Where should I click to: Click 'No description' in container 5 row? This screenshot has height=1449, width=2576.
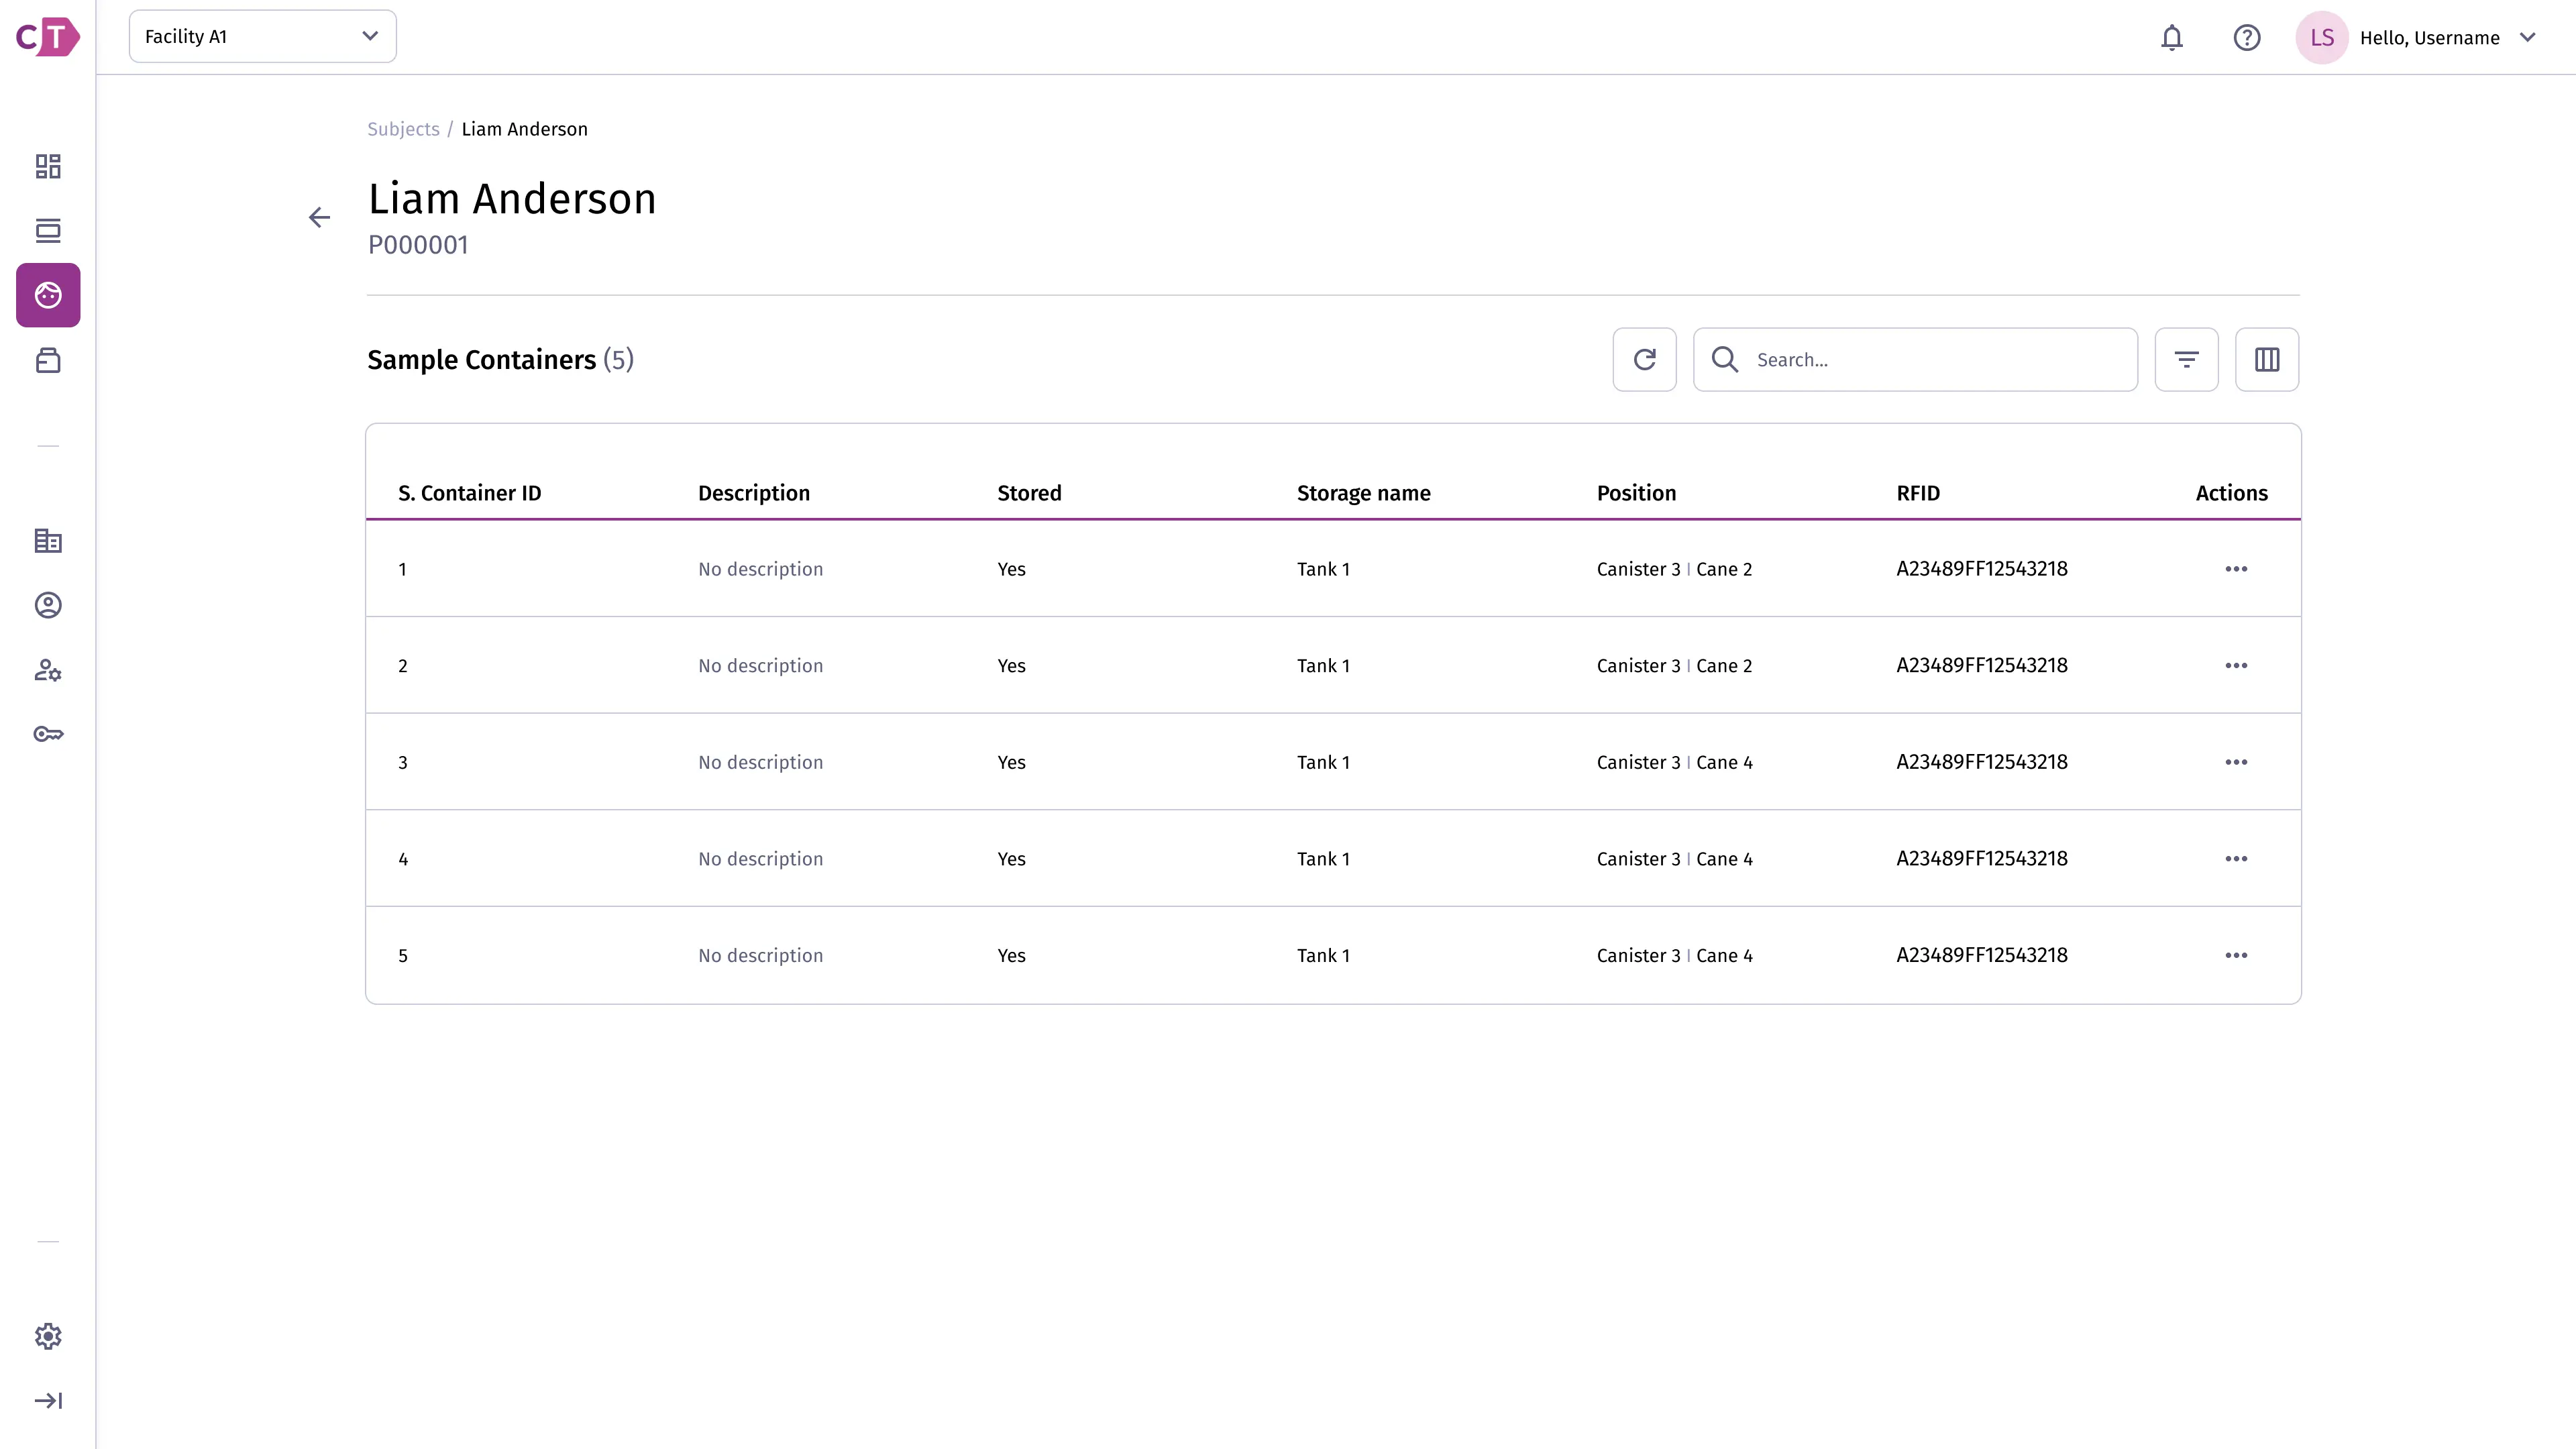point(760,956)
